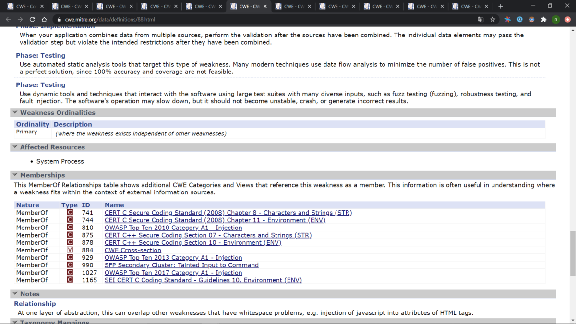Viewport: 576px width, 324px height.
Task: Open the CWE Cross-section link
Action: [x=133, y=250]
